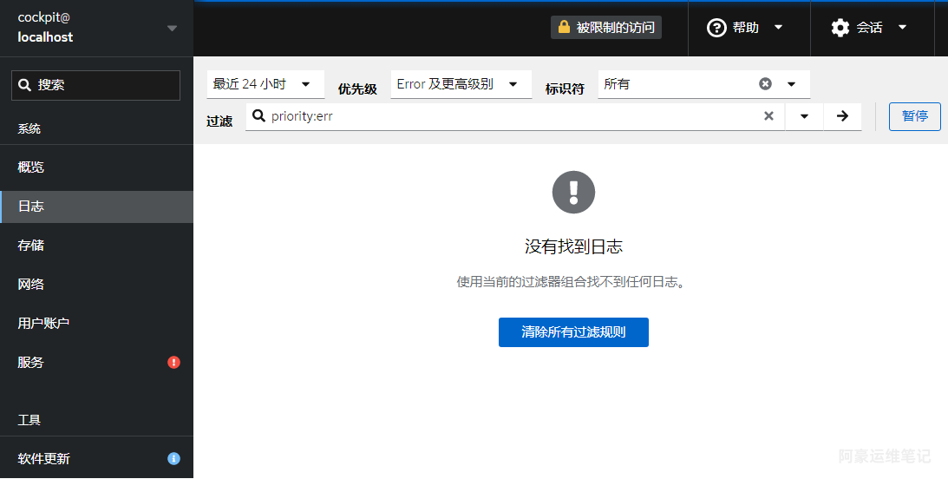Expand the cockpit@localhost host switcher

pos(172,29)
